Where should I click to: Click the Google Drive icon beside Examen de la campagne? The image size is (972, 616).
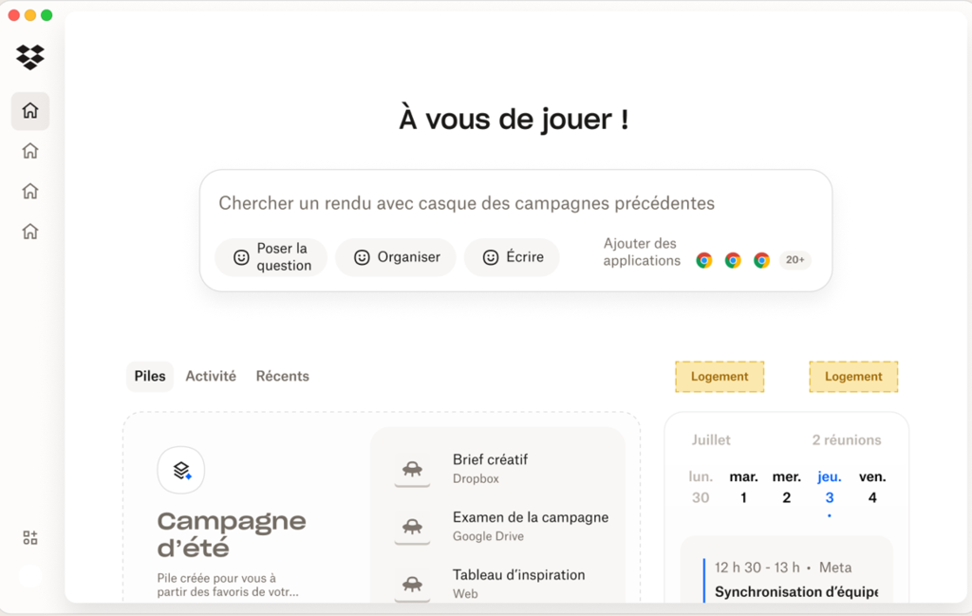tap(412, 526)
